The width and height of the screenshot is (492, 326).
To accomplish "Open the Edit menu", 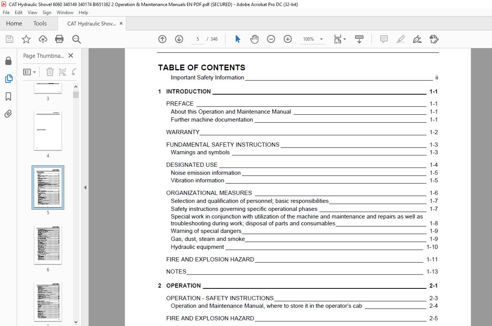I will pyautogui.click(x=19, y=13).
